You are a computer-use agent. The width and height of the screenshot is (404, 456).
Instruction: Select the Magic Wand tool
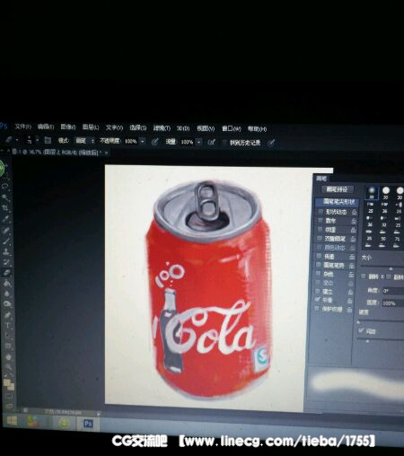(5, 197)
